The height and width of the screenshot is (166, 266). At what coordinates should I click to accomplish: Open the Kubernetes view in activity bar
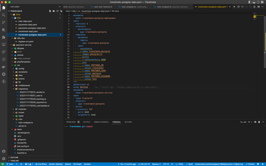coord(3,74)
